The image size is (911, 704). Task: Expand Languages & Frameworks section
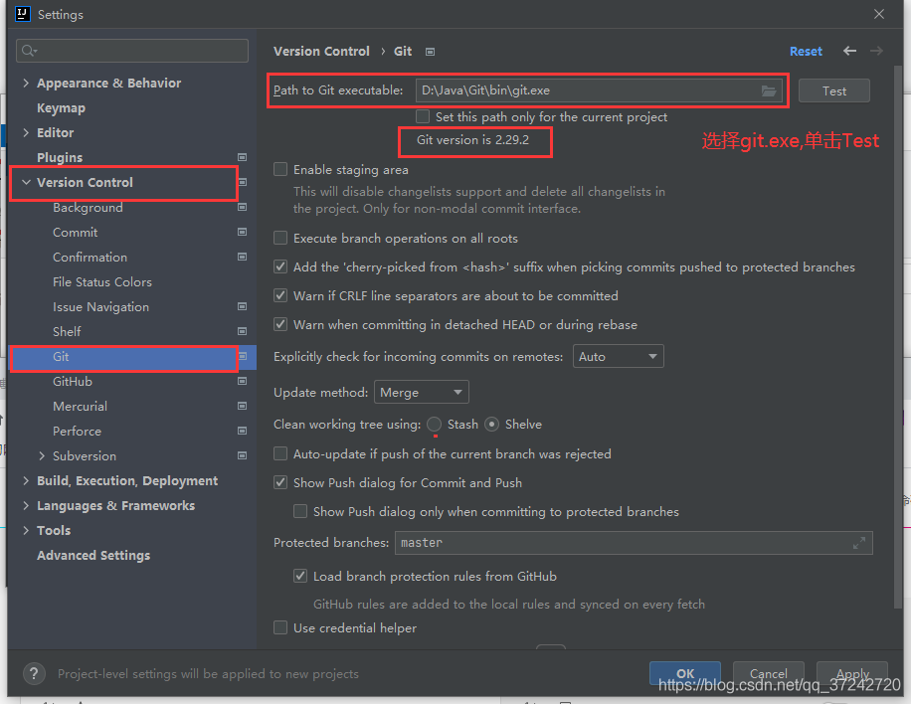[x=26, y=506]
